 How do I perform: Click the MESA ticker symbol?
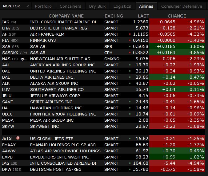[x=8, y=120]
